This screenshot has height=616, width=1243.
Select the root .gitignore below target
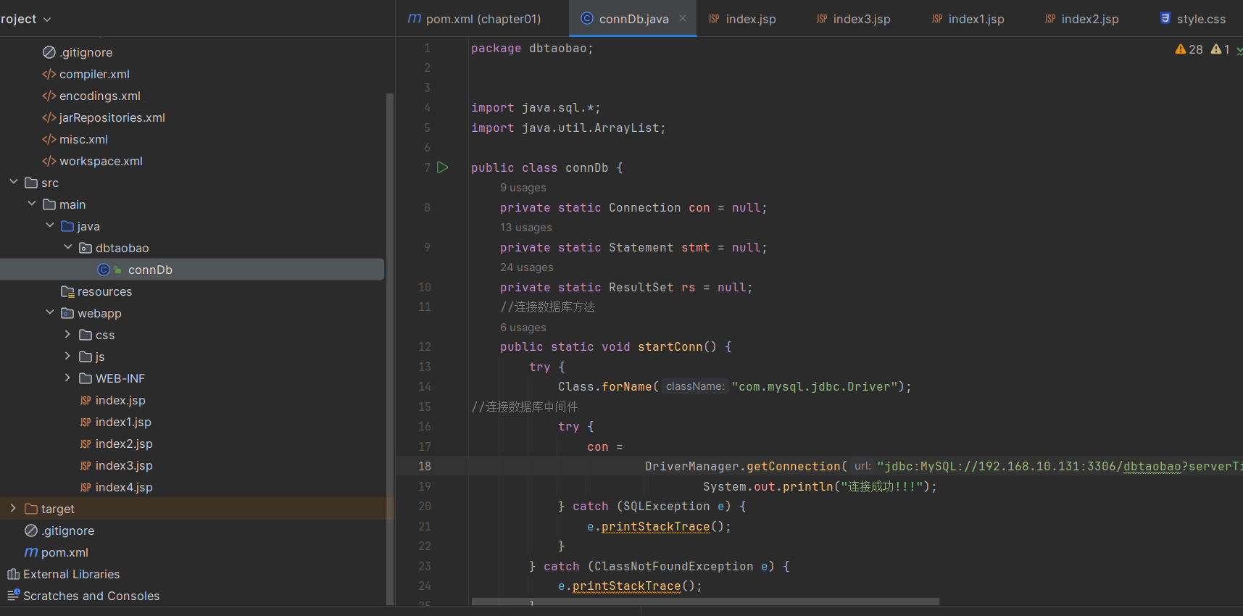[x=68, y=530]
